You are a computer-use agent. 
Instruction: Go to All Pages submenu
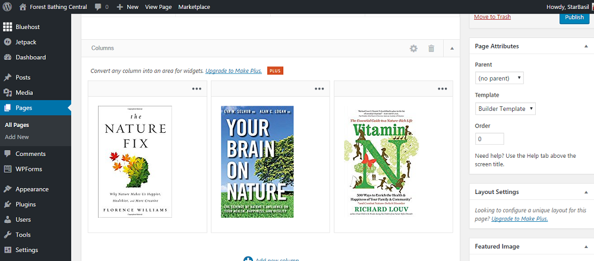click(x=17, y=125)
